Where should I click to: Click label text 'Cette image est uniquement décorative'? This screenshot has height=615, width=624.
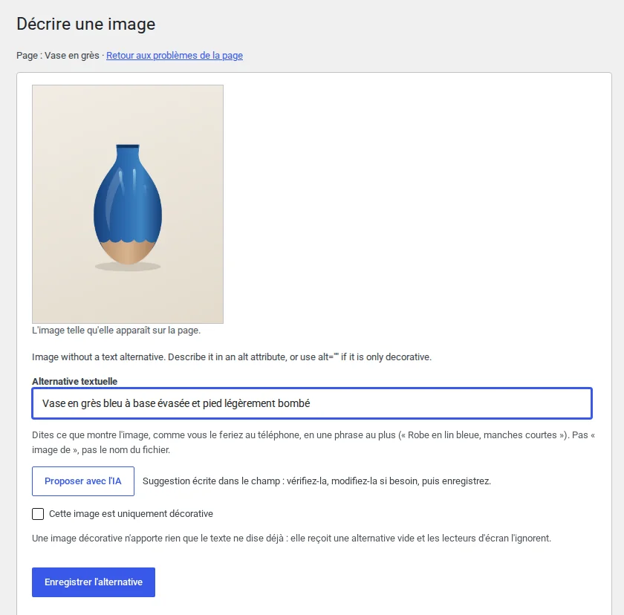tap(131, 514)
